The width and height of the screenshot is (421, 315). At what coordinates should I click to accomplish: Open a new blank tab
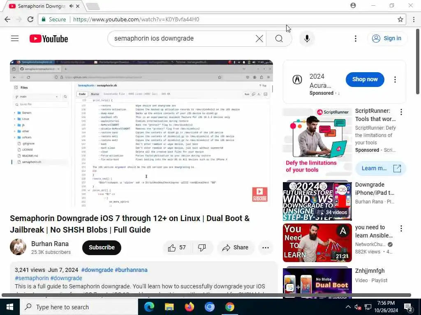point(93,7)
